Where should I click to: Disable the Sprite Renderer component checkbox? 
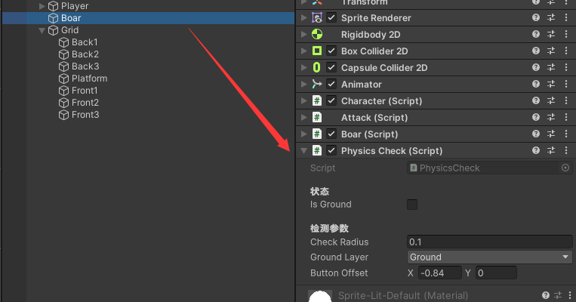click(331, 18)
